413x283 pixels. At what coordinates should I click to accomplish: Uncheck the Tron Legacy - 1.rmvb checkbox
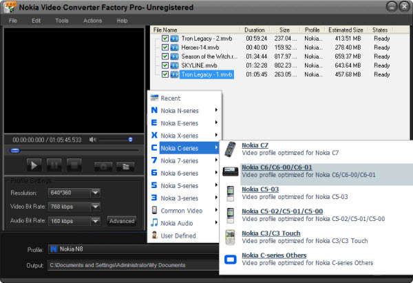coord(165,74)
